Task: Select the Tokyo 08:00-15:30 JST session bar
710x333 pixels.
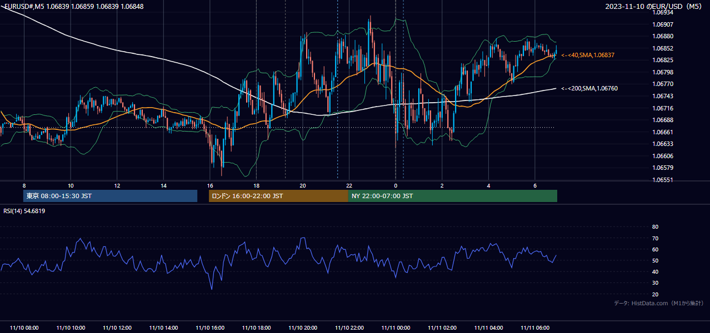Action: [111, 196]
